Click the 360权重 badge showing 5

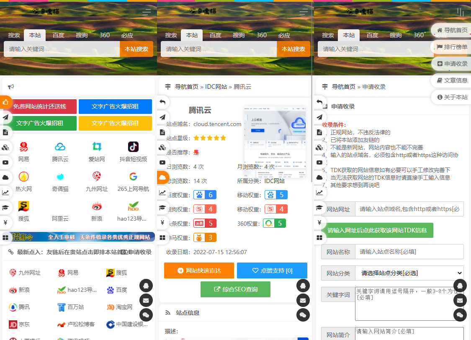pyautogui.click(x=274, y=224)
